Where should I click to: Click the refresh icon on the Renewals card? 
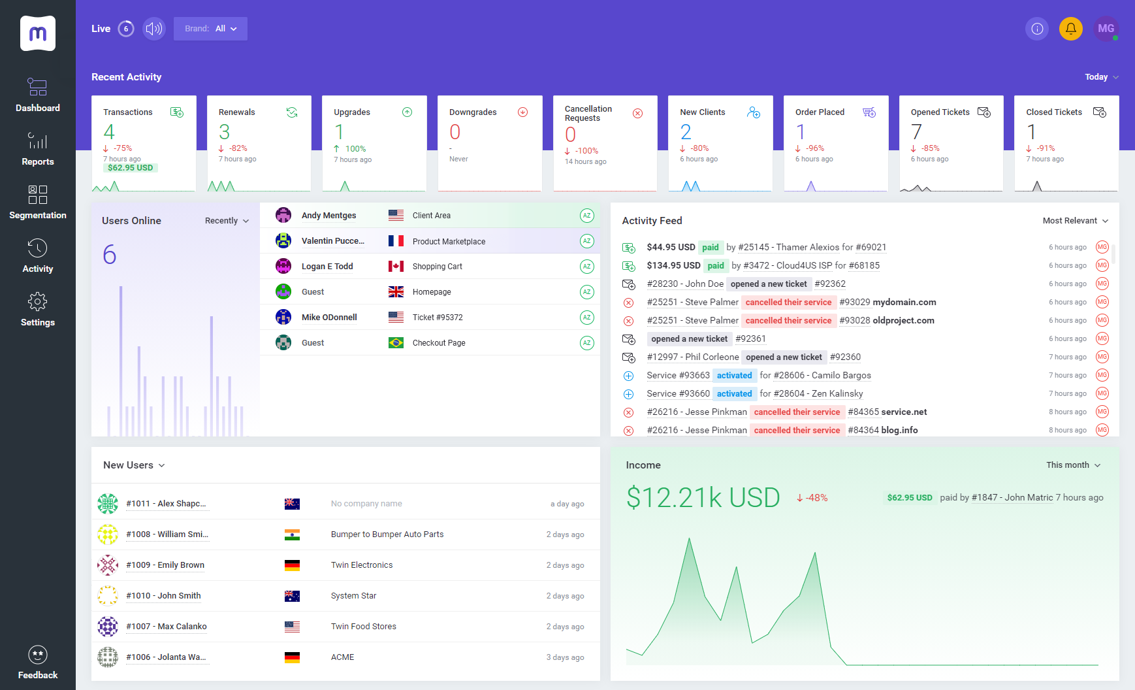coord(291,112)
